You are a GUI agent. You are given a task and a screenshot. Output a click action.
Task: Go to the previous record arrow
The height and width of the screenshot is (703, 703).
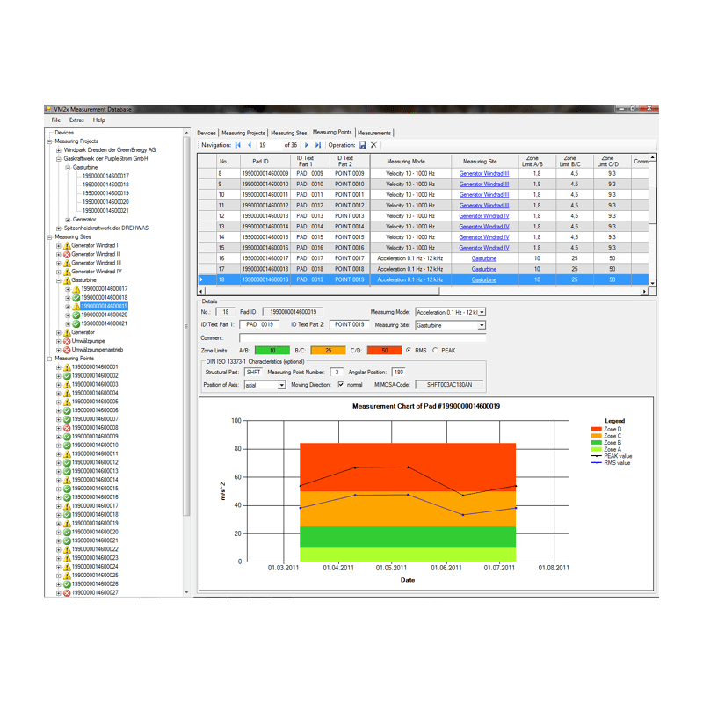point(250,145)
